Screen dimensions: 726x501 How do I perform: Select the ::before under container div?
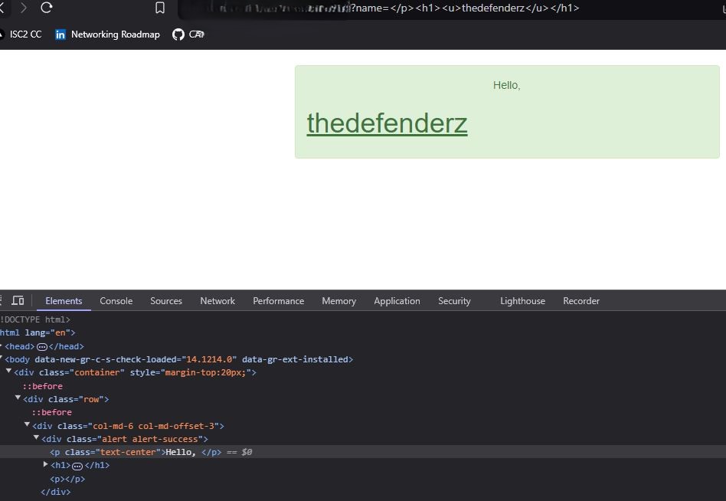click(x=43, y=386)
